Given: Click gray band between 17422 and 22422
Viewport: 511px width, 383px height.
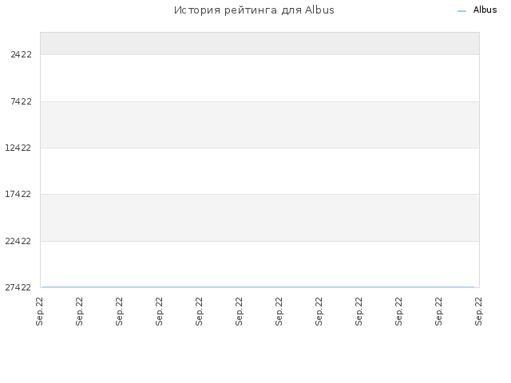Looking at the screenshot, I should click(259, 218).
